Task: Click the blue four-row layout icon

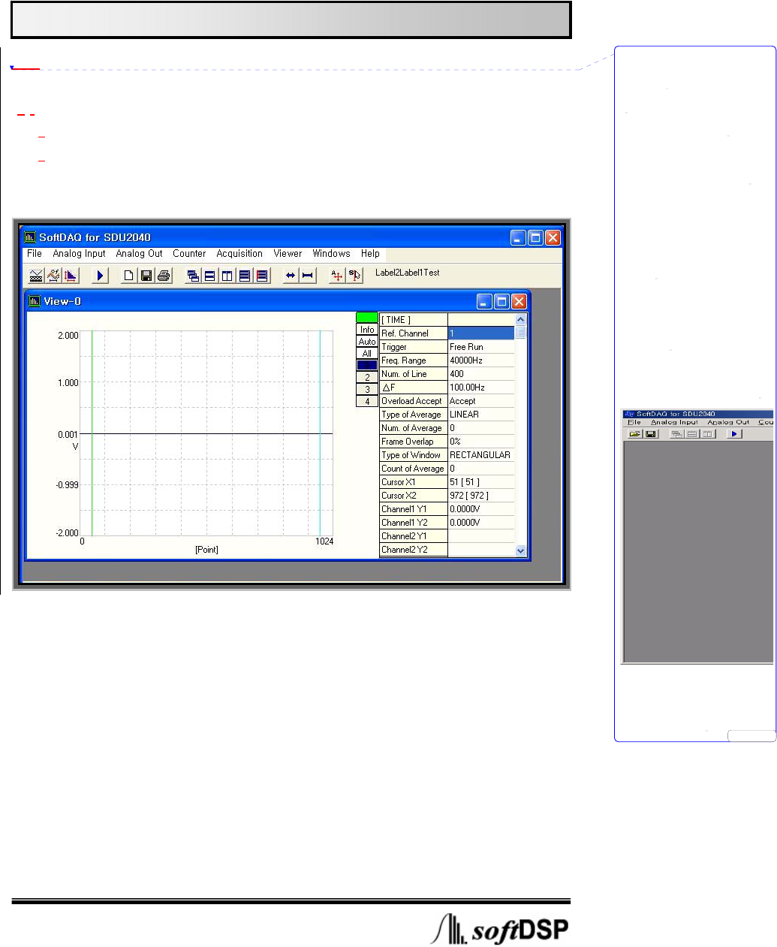Action: [x=245, y=276]
